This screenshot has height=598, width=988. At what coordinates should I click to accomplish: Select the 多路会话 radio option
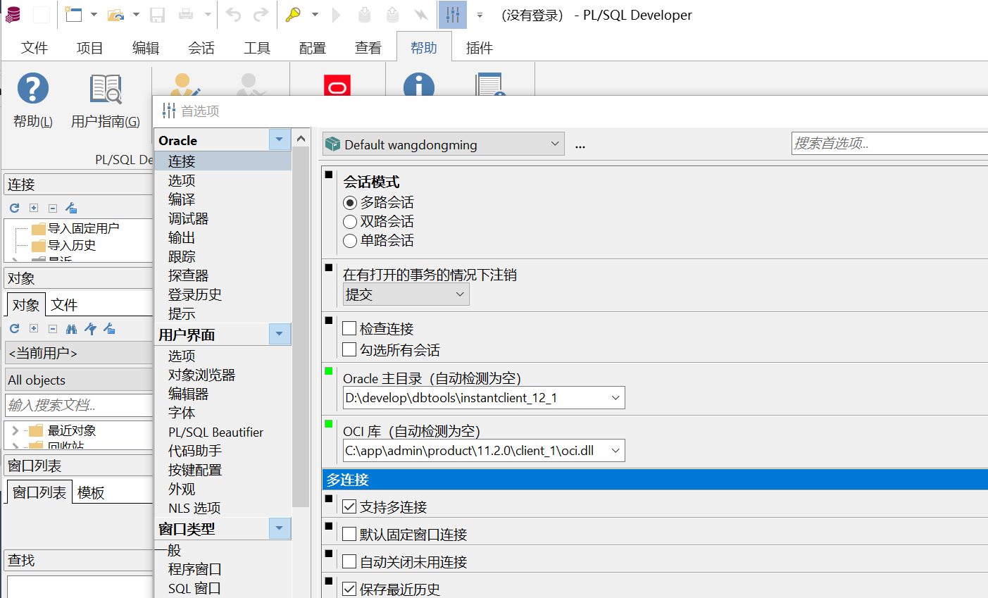click(x=350, y=203)
